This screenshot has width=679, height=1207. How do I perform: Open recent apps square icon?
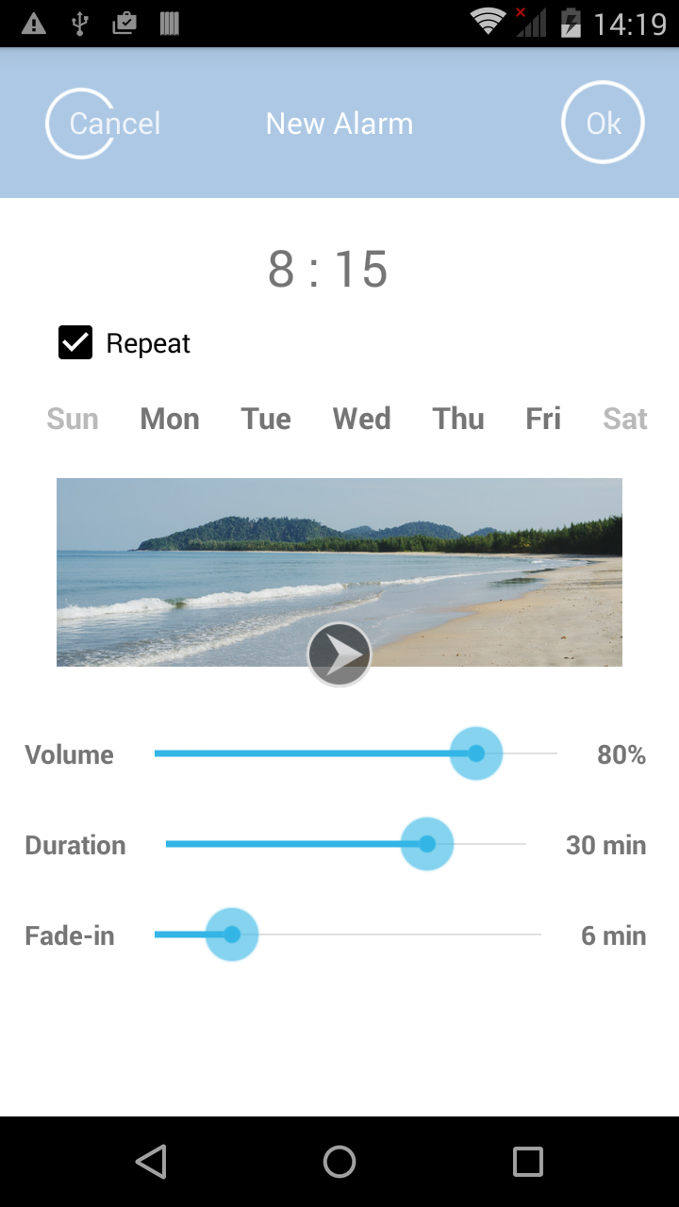(x=528, y=1162)
